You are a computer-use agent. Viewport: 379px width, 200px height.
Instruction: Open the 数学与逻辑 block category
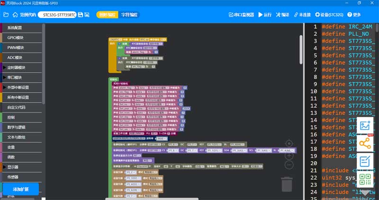tap(22, 127)
